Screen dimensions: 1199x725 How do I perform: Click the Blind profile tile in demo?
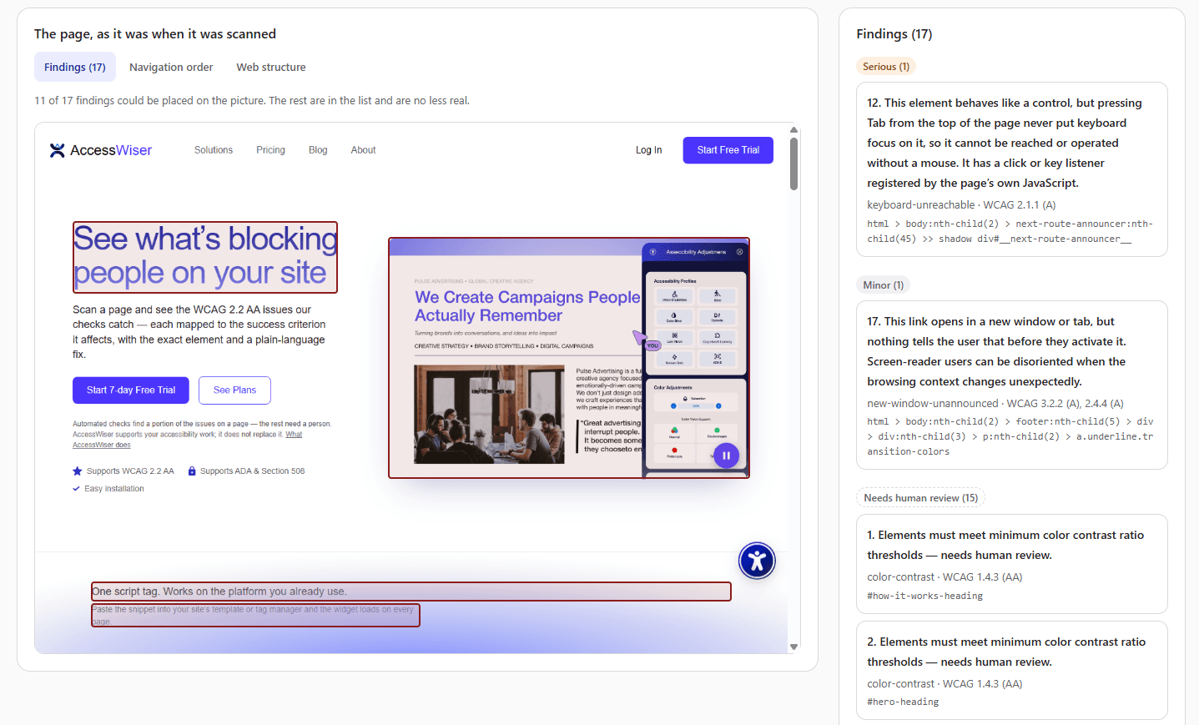tap(718, 296)
